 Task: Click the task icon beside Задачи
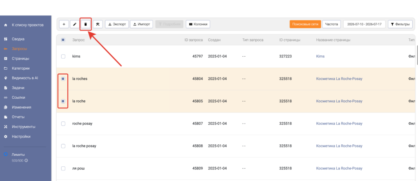click(x=6, y=88)
